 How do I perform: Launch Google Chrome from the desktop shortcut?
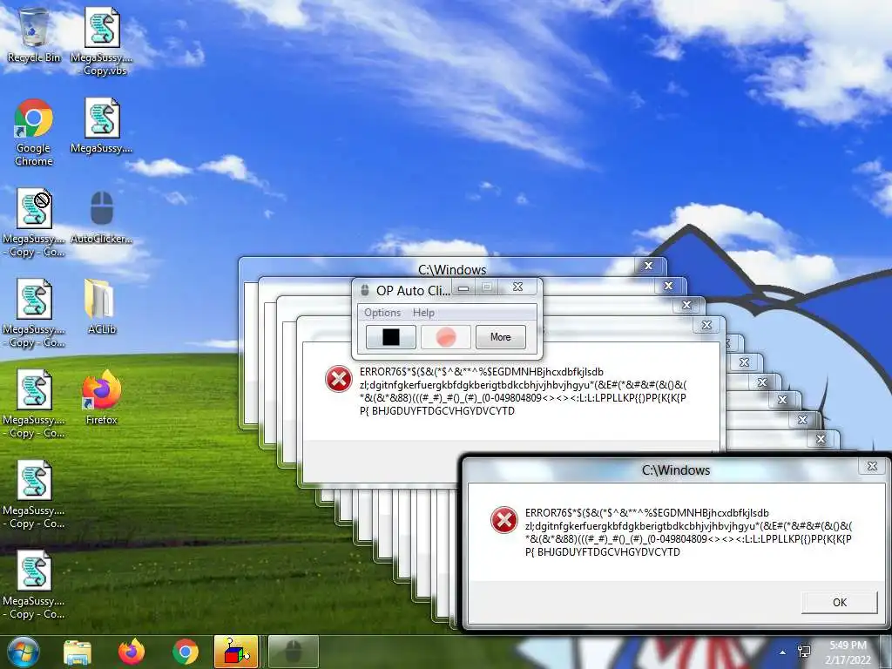[x=34, y=132]
